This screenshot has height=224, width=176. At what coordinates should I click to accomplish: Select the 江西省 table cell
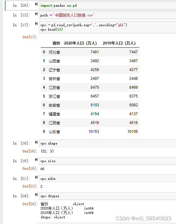tap(54, 123)
